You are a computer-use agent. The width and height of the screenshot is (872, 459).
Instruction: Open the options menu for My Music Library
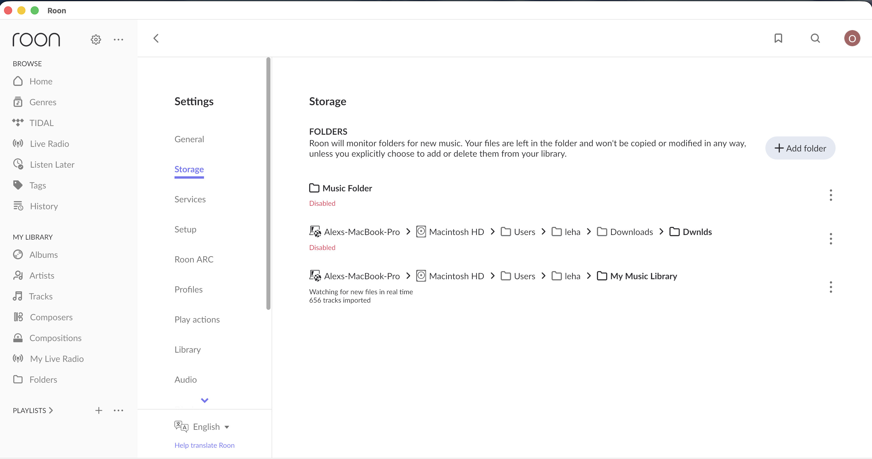tap(830, 287)
